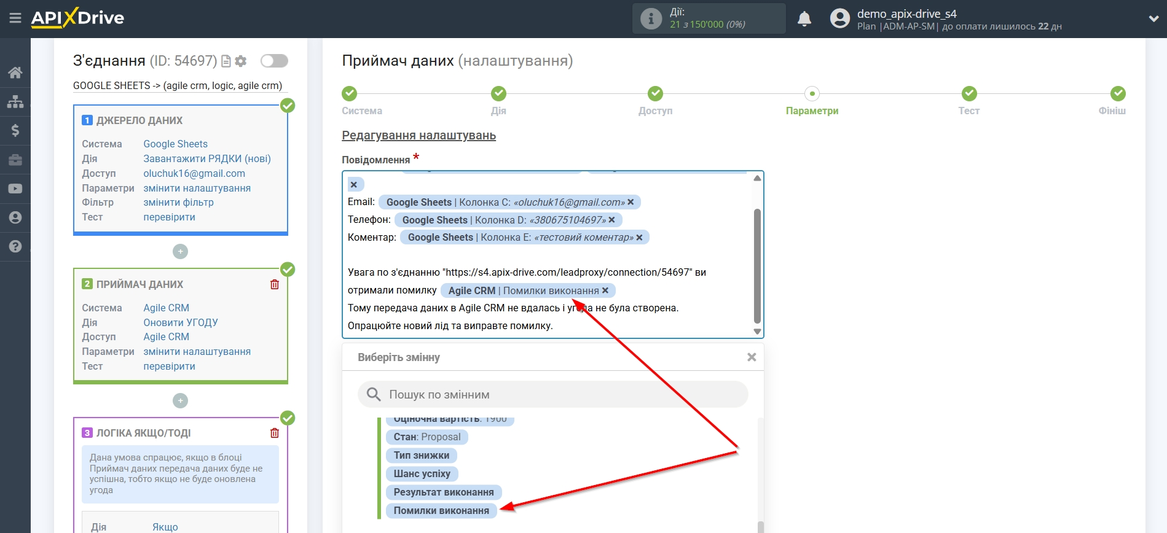Select the Результат виконання variable
Image resolution: width=1167 pixels, height=533 pixels.
[x=444, y=492]
